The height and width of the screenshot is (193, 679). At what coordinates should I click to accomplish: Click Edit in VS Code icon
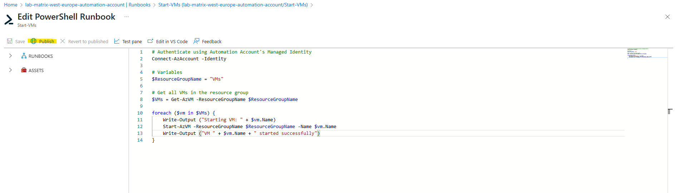(150, 41)
